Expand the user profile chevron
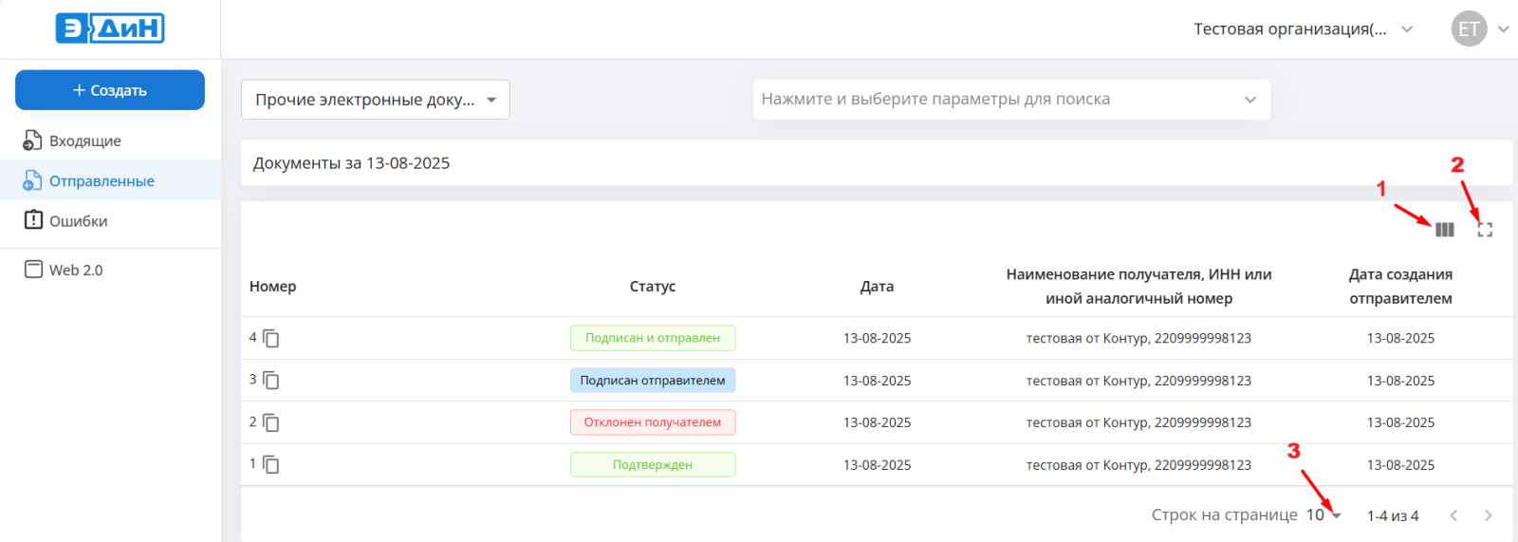Screen dimensions: 1518x542 coord(1503,29)
